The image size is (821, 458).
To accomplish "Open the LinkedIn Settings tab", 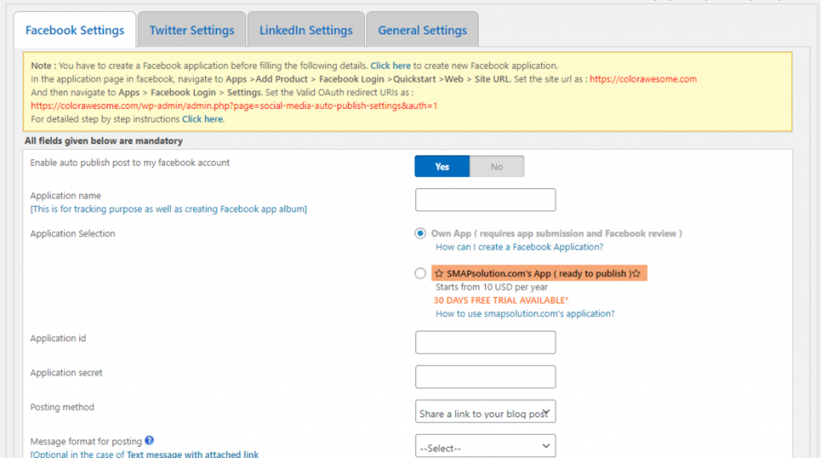I will (306, 30).
